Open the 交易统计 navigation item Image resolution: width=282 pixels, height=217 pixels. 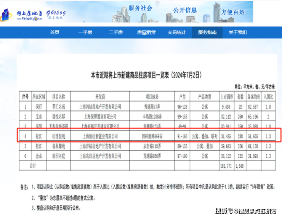(176, 32)
